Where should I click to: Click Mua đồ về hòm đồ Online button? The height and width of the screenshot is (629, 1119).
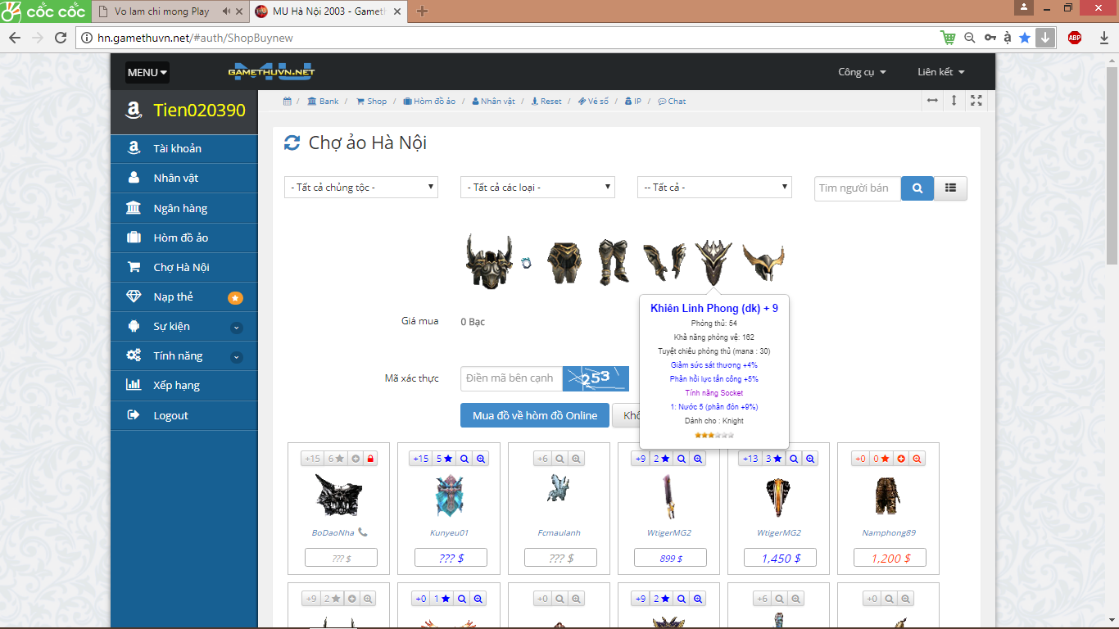(535, 415)
